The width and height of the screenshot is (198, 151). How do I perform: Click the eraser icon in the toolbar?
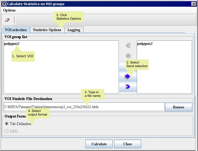(8, 20)
